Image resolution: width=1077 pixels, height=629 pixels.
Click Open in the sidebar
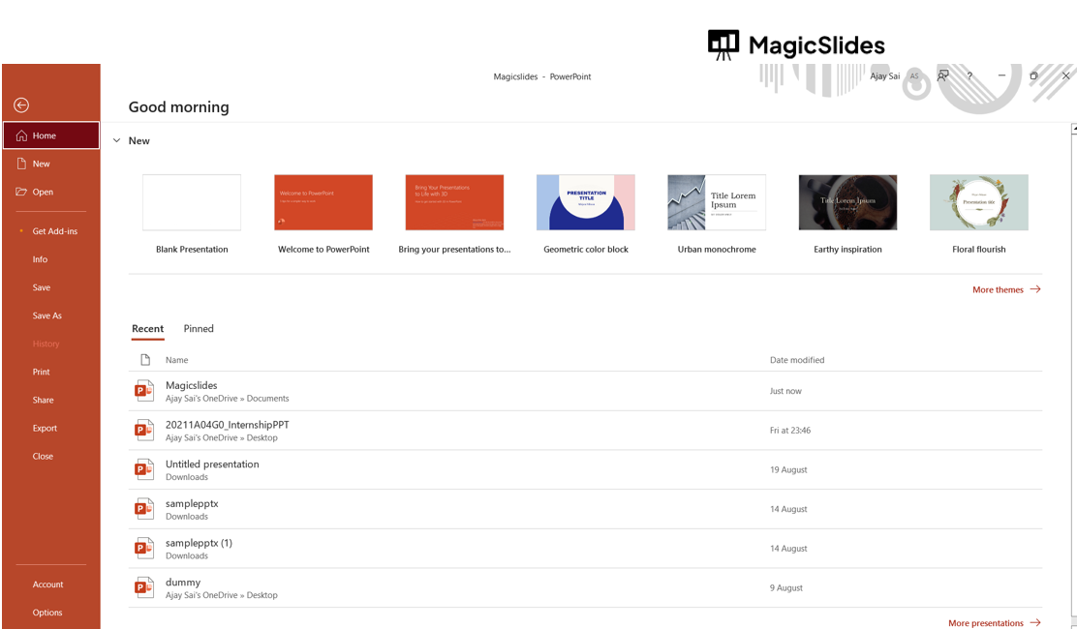51,192
